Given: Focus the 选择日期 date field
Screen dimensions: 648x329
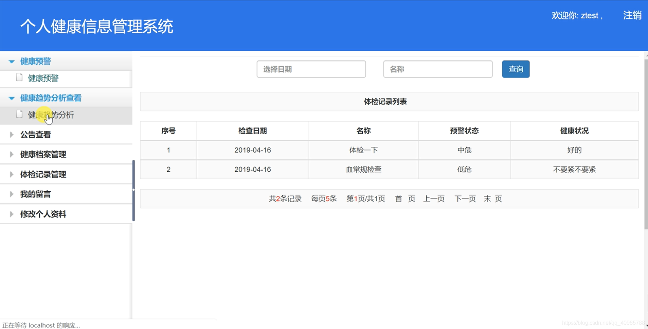Looking at the screenshot, I should (311, 69).
